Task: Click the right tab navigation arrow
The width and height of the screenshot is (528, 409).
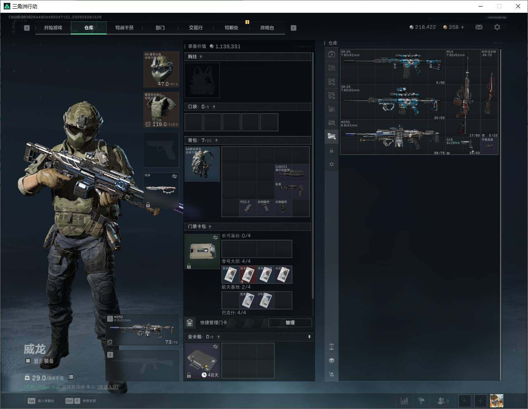Action: [294, 28]
